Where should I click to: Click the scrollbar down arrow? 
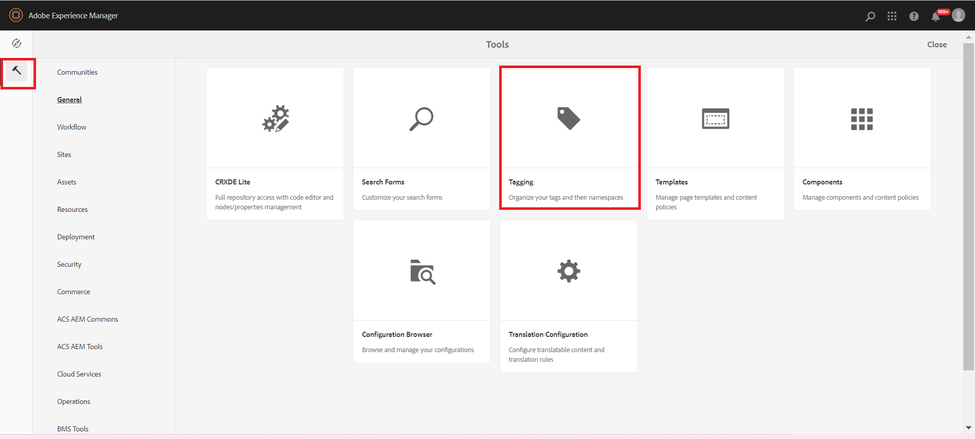[968, 428]
